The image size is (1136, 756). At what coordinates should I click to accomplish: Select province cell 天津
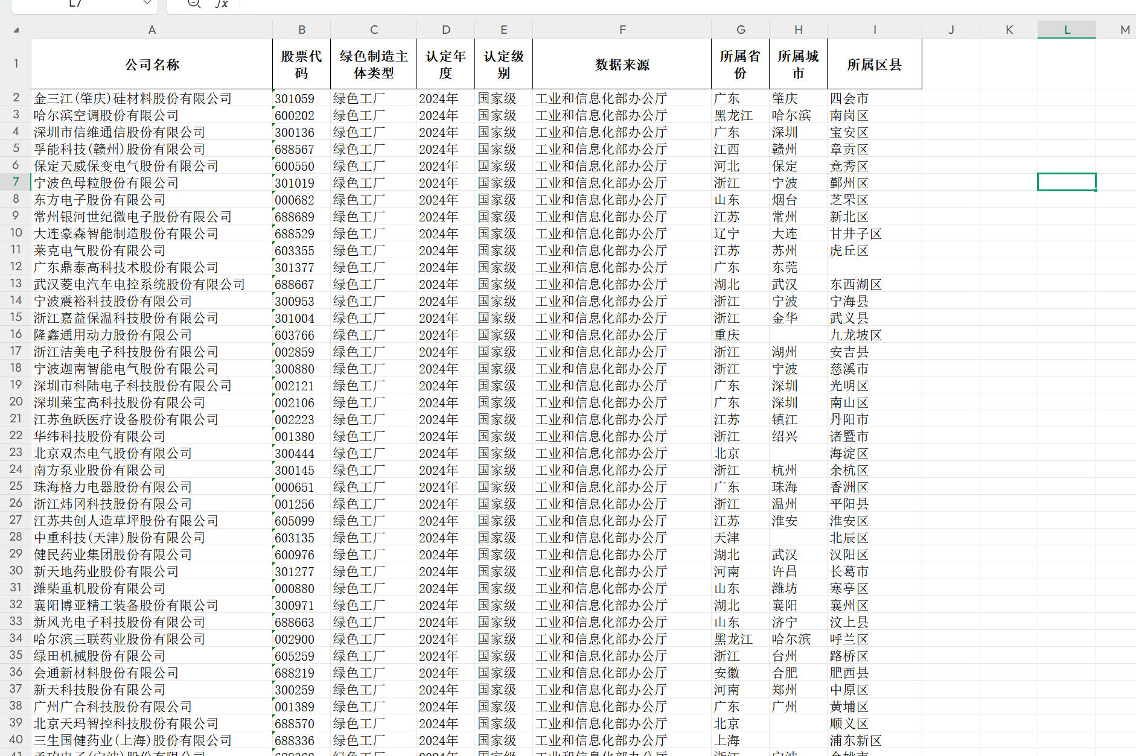tap(741, 538)
